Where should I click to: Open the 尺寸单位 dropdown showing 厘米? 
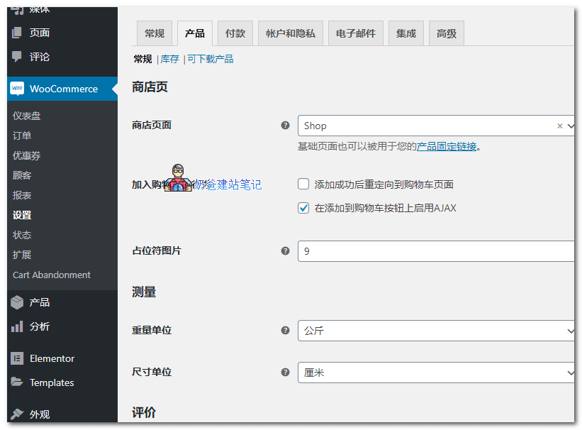point(434,373)
